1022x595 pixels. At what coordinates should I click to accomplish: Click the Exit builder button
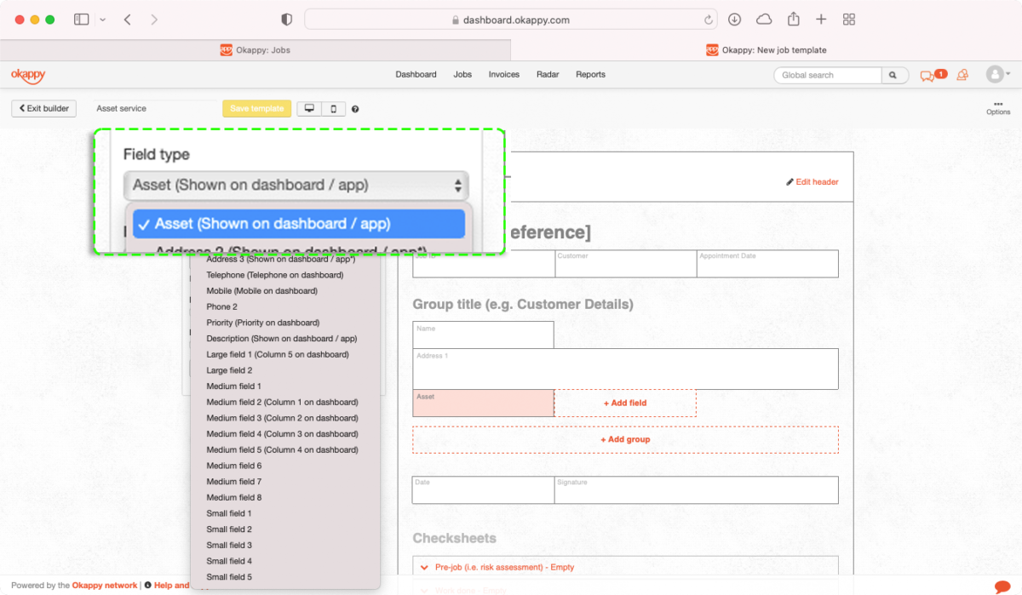[43, 109]
